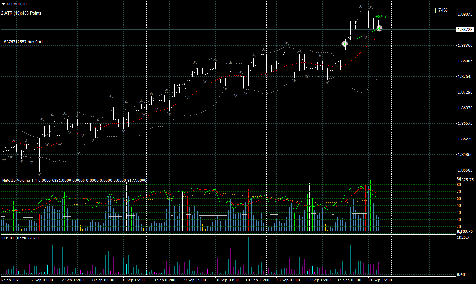Click the "14 Sep 15:00" time axis label
Screen dimensions: 476x284
(380, 280)
